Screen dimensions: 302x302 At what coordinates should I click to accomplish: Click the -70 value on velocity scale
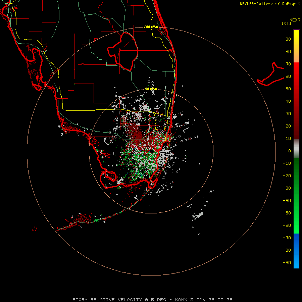tap(287, 238)
